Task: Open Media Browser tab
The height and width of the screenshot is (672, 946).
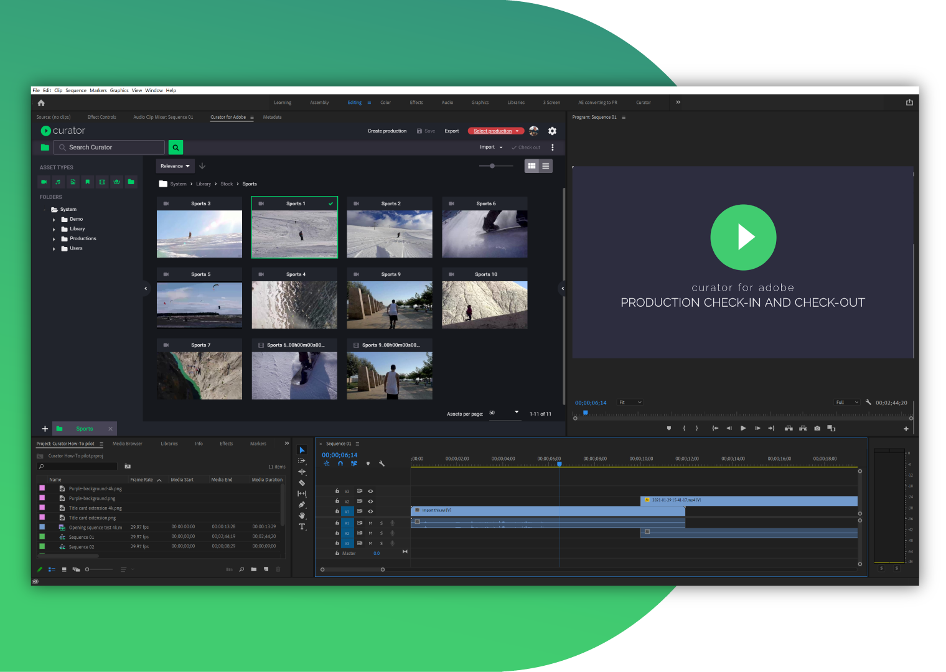Action: click(x=127, y=444)
